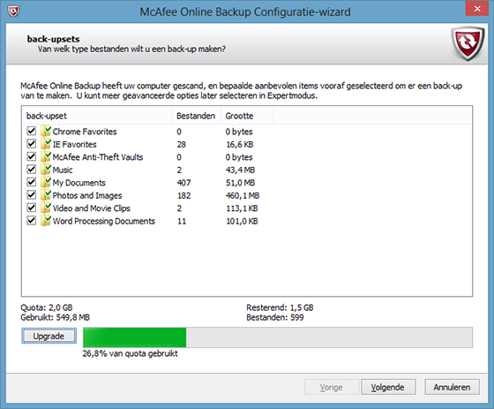Click the Resterend: 1,5 GB text

[281, 307]
